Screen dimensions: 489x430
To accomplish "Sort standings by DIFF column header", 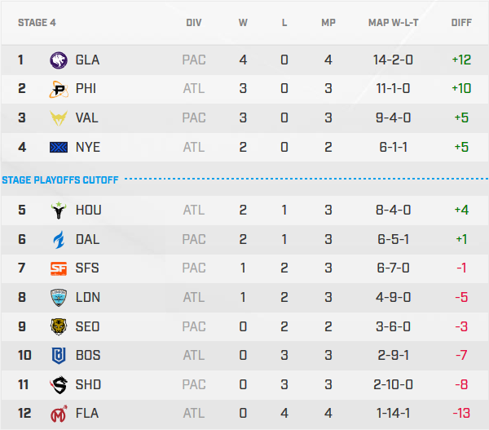I will click(x=461, y=23).
